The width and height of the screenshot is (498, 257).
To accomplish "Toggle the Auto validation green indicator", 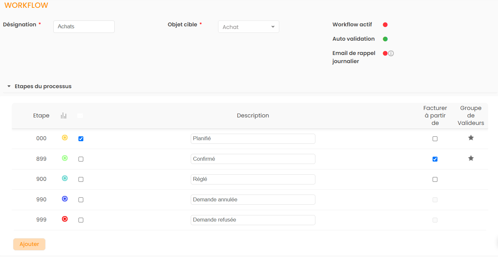I will (x=385, y=39).
